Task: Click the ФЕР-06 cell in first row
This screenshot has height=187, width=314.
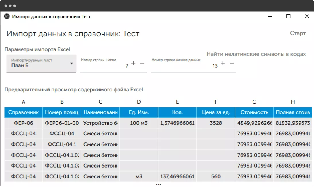Action: pos(24,123)
